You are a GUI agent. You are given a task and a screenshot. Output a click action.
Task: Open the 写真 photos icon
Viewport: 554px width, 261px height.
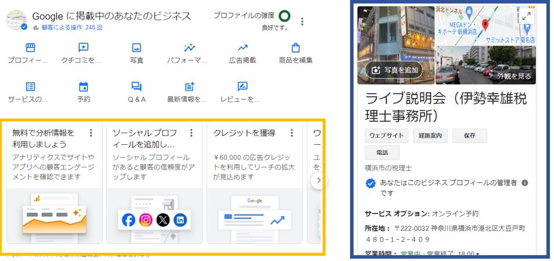[x=136, y=48]
